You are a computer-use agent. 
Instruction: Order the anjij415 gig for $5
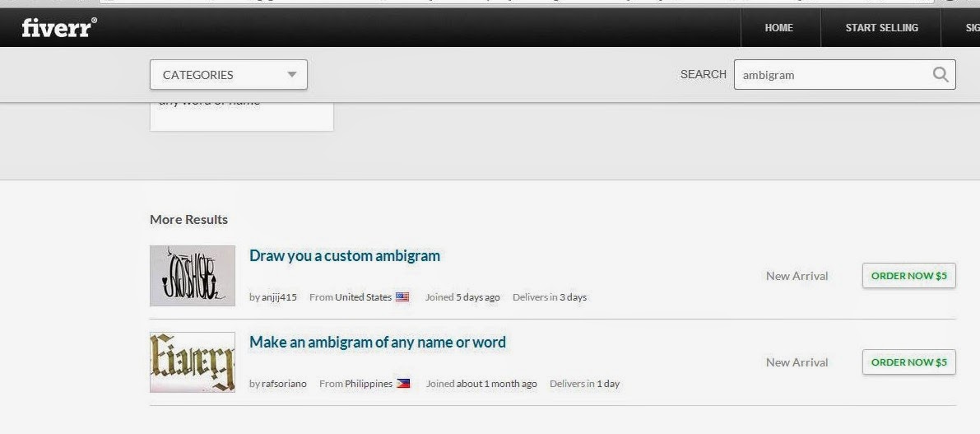(x=908, y=276)
